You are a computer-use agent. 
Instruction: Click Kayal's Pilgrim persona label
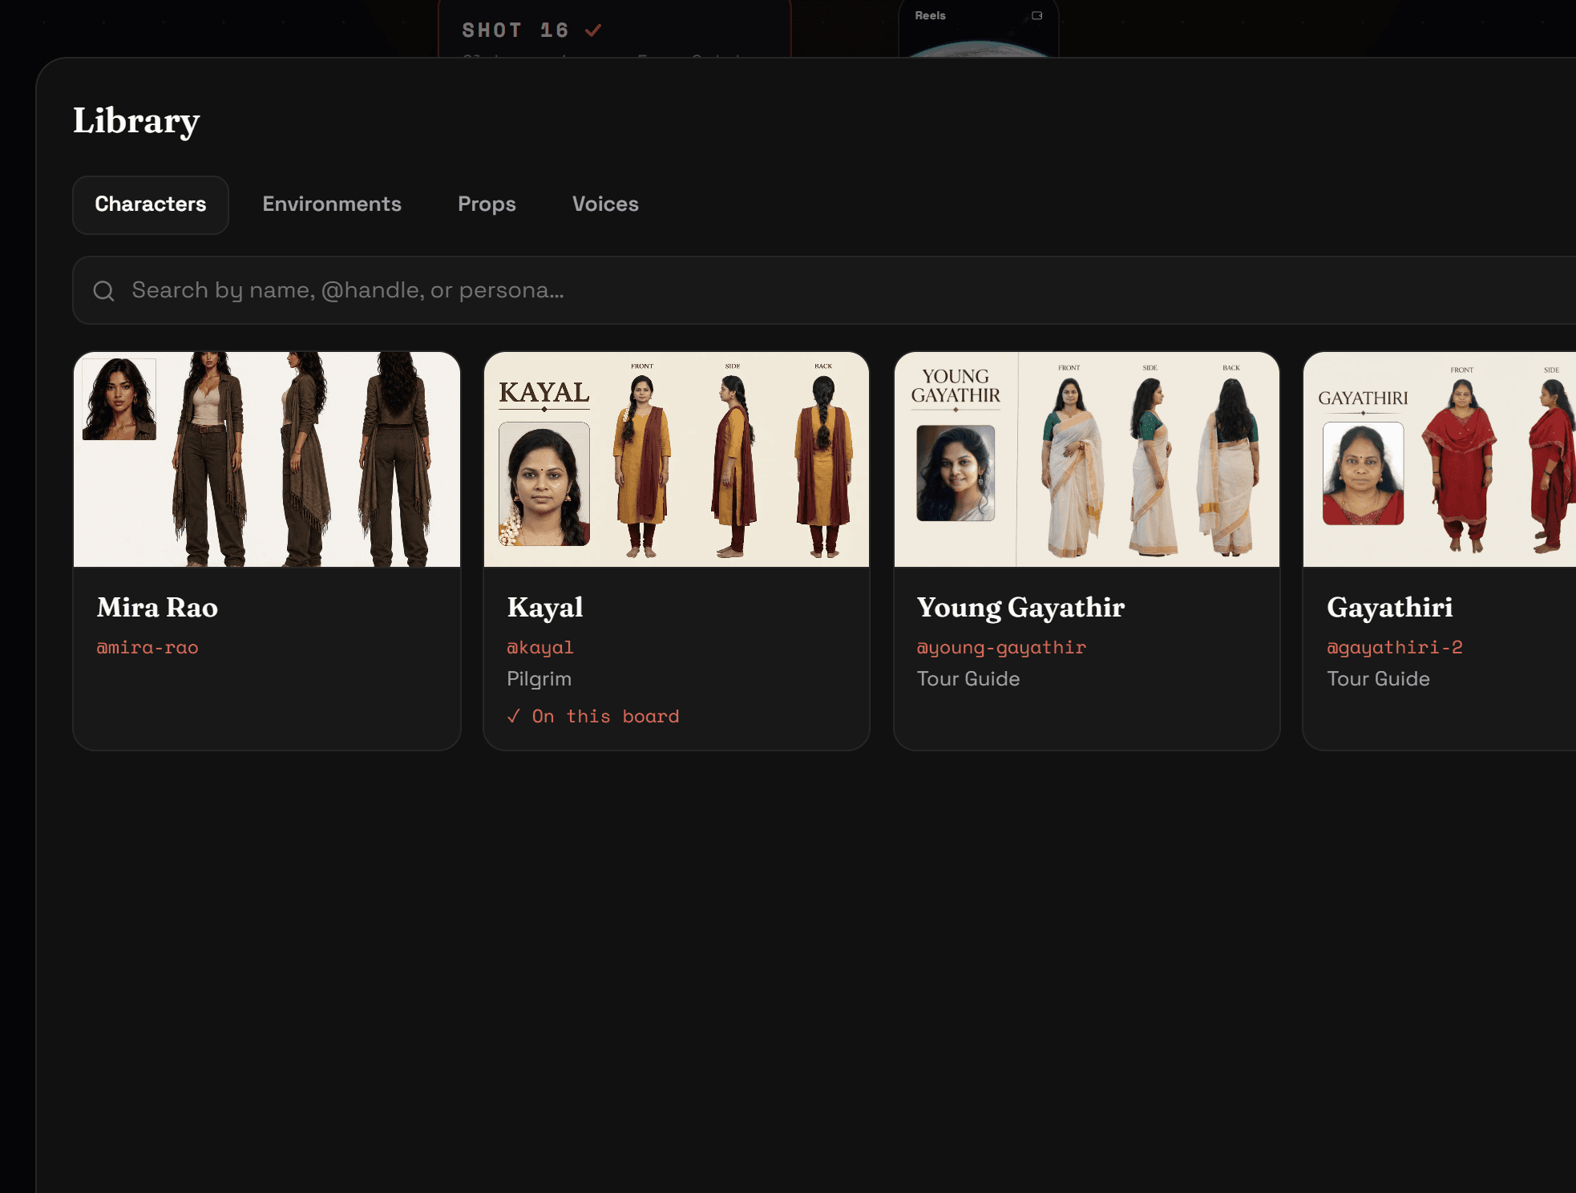pyautogui.click(x=539, y=679)
